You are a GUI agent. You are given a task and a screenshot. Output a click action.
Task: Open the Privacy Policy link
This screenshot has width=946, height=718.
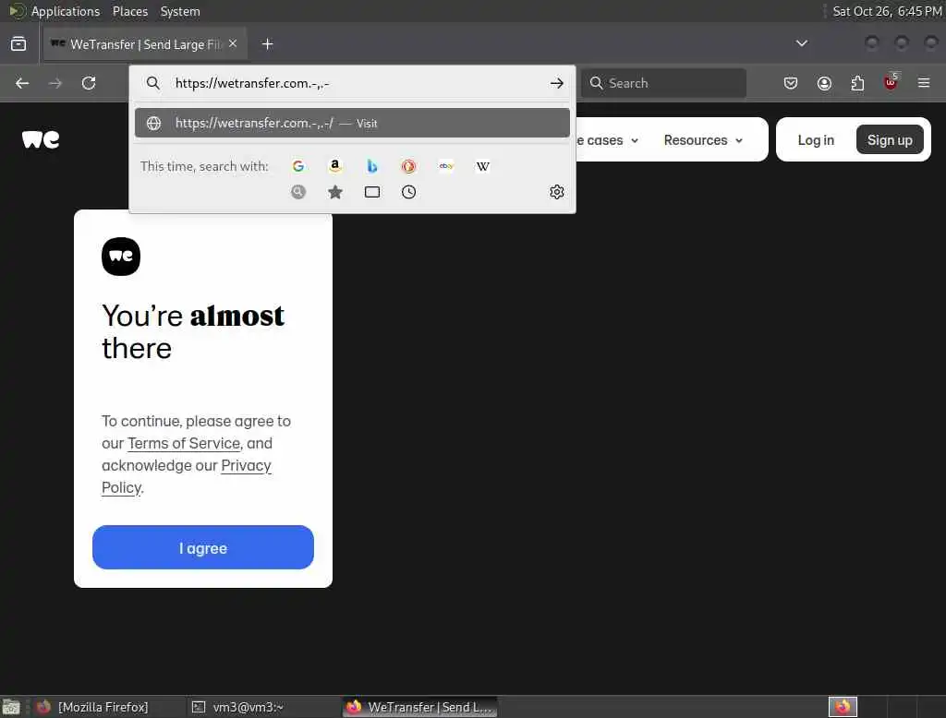[x=246, y=465]
